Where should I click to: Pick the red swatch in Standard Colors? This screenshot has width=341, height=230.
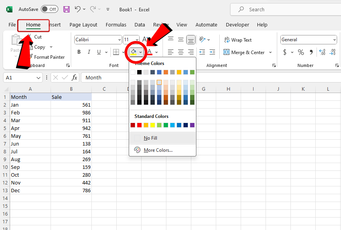[140, 125]
